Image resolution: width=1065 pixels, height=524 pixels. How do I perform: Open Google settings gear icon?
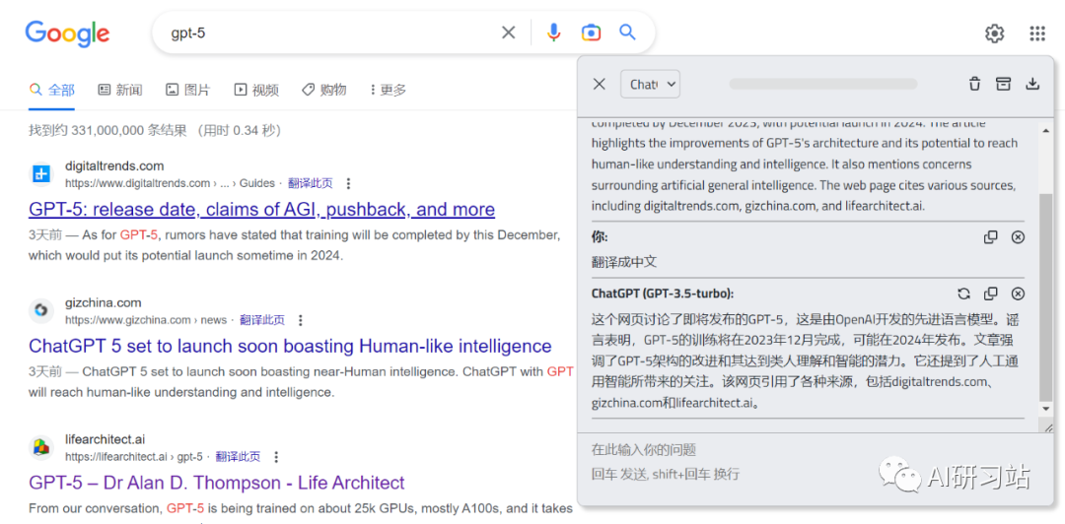coord(994,33)
